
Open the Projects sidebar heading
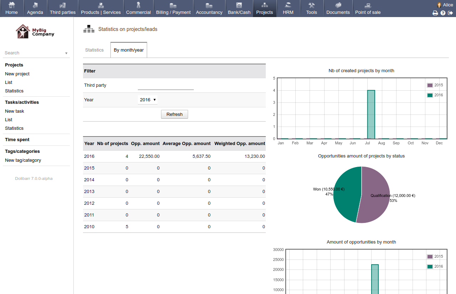tap(14, 65)
